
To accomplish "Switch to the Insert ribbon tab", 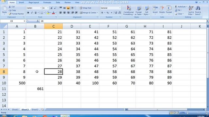I will 21,2.
